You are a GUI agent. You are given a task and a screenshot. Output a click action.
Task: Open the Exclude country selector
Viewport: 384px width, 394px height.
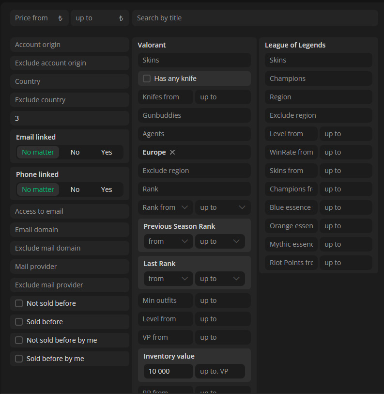coord(70,100)
